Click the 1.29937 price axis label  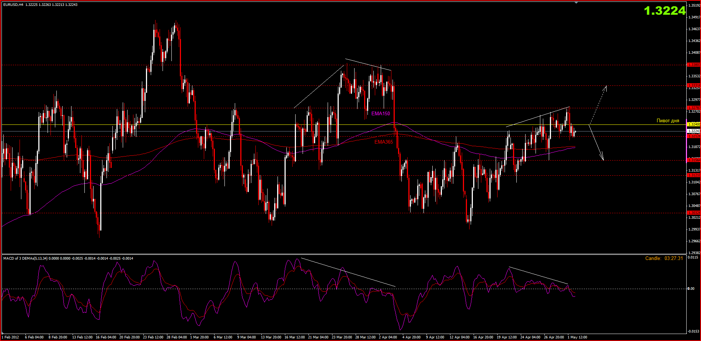(694, 229)
